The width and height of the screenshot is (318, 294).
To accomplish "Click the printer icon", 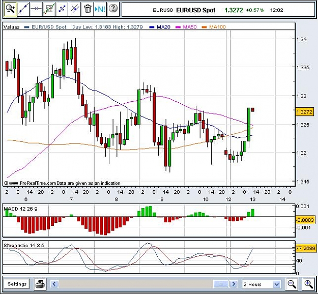I will tap(40, 284).
